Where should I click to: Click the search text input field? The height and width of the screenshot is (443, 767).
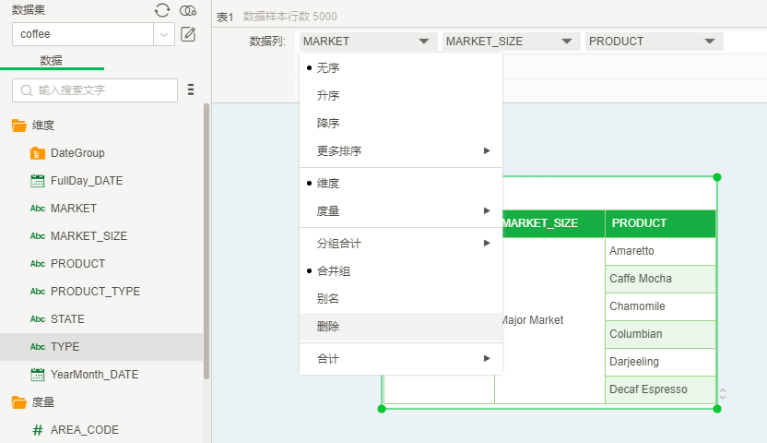pos(103,90)
